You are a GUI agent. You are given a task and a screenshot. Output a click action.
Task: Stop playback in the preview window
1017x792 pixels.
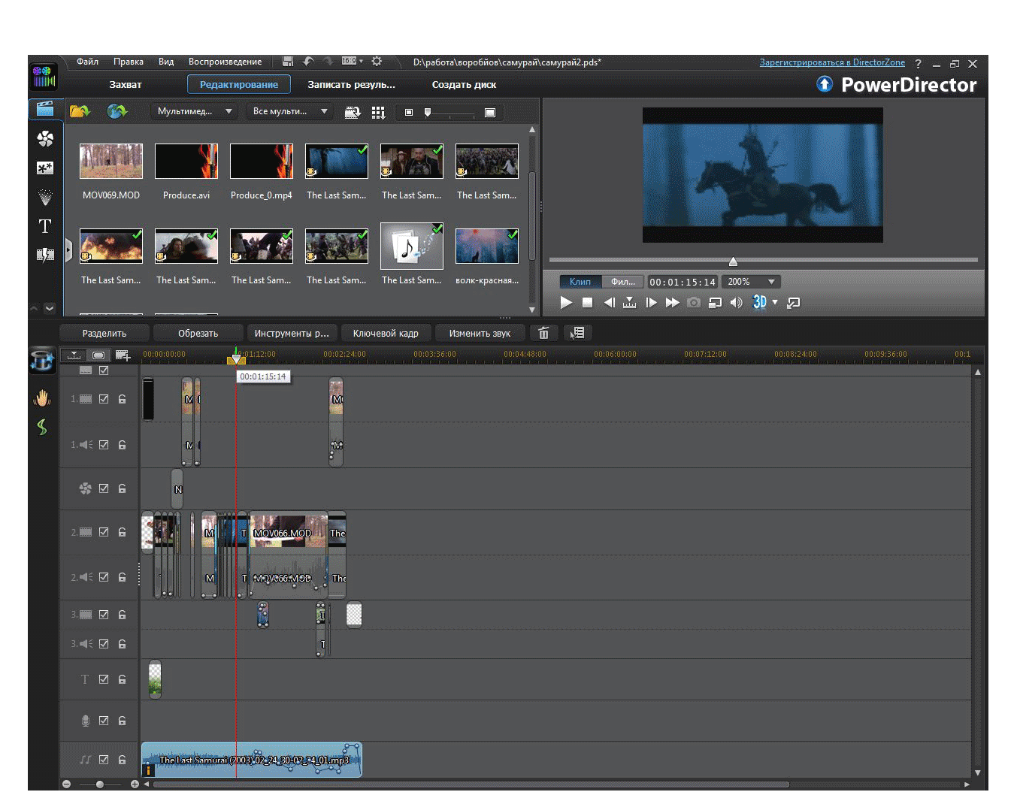588,303
